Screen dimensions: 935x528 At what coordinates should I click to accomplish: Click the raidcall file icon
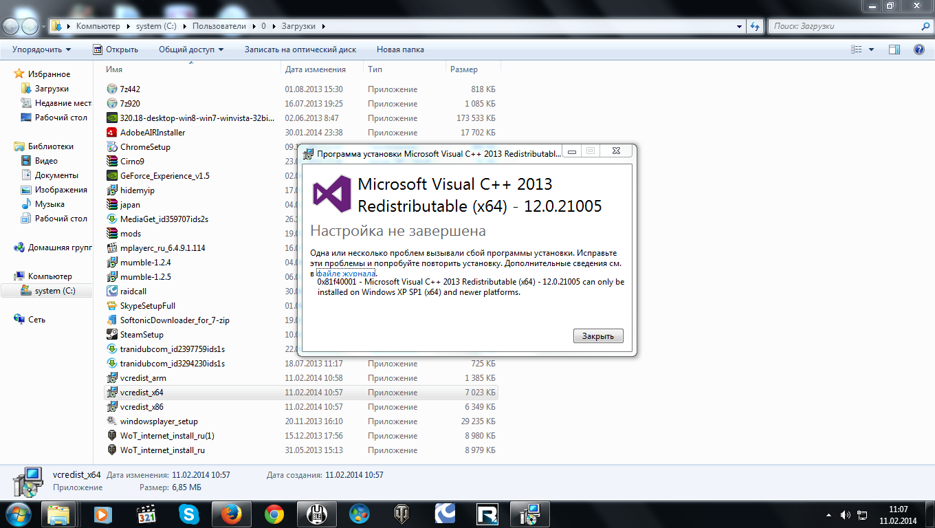click(113, 291)
